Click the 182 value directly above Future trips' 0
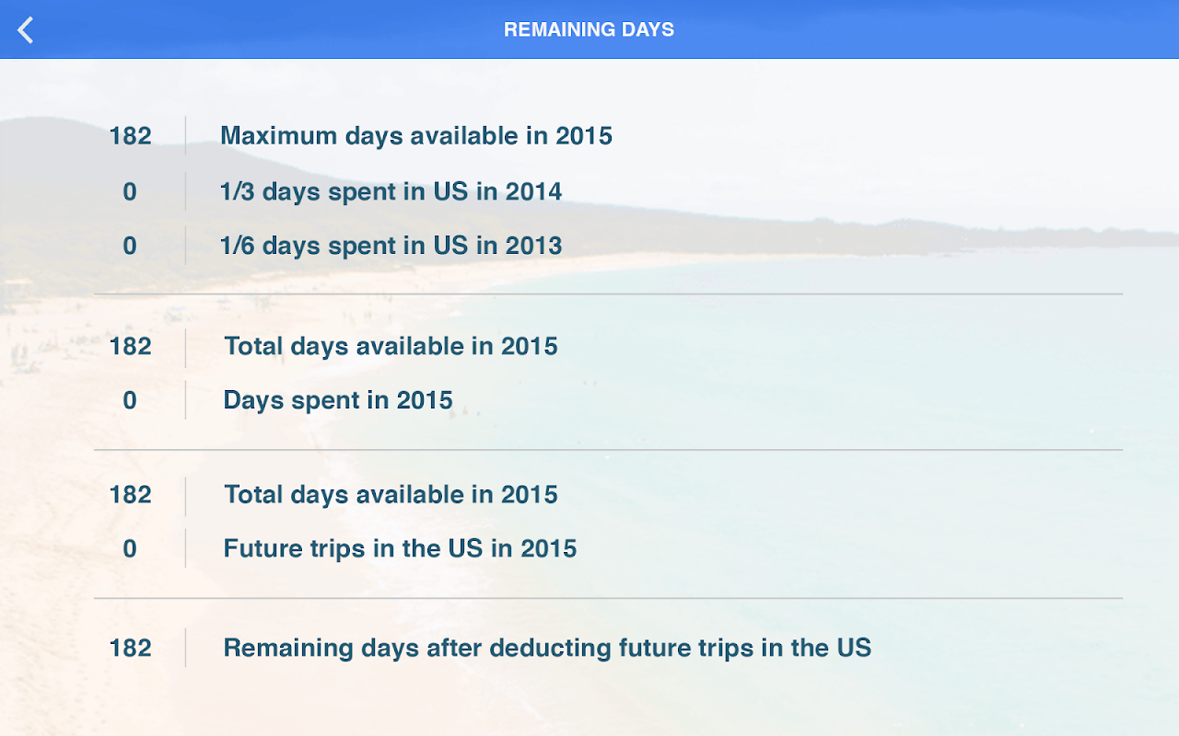 pyautogui.click(x=130, y=494)
